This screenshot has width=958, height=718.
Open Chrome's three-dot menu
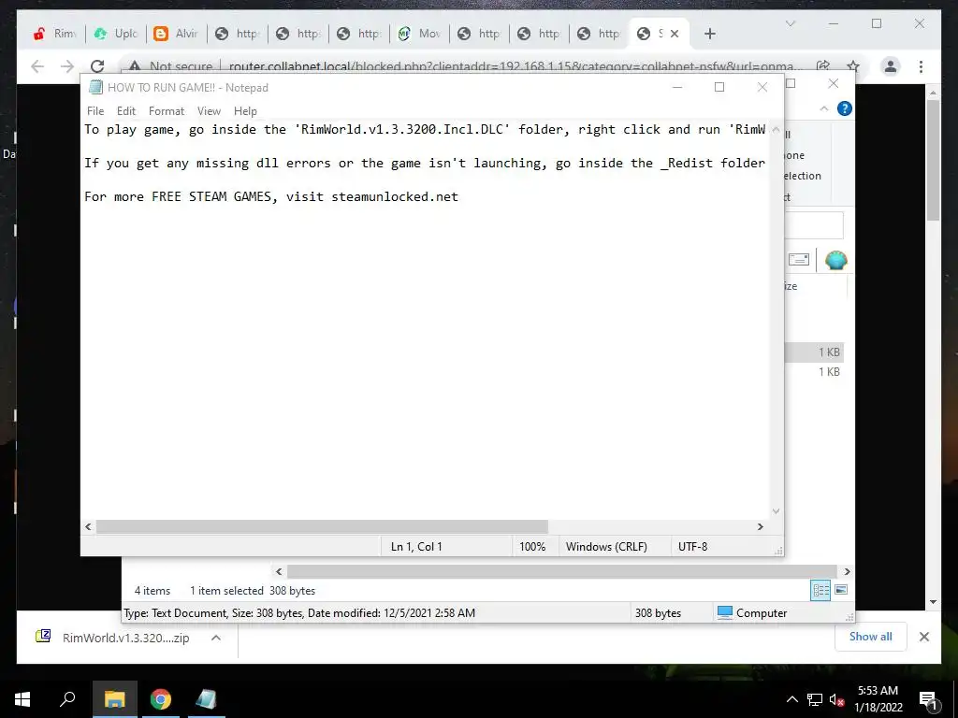point(921,66)
